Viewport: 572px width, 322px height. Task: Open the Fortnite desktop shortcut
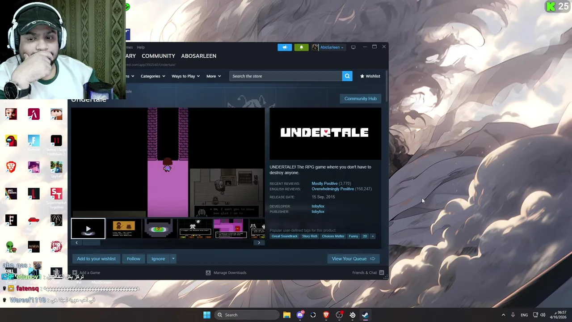pos(34,143)
